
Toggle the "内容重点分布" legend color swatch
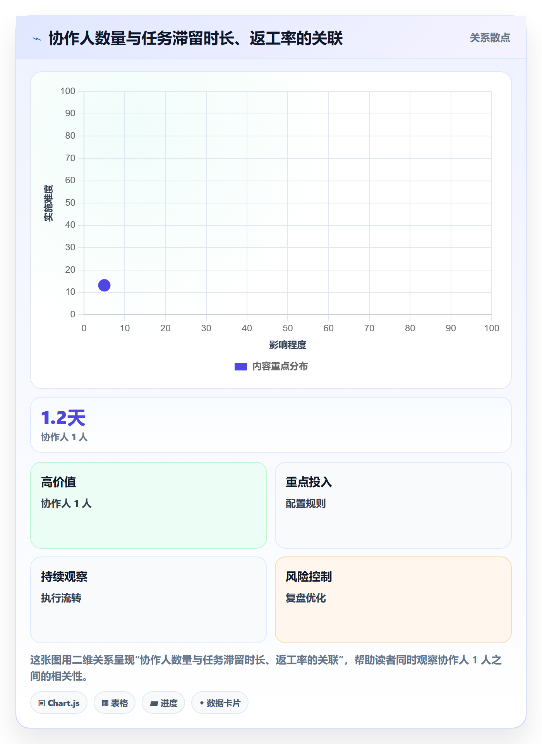[x=240, y=367]
